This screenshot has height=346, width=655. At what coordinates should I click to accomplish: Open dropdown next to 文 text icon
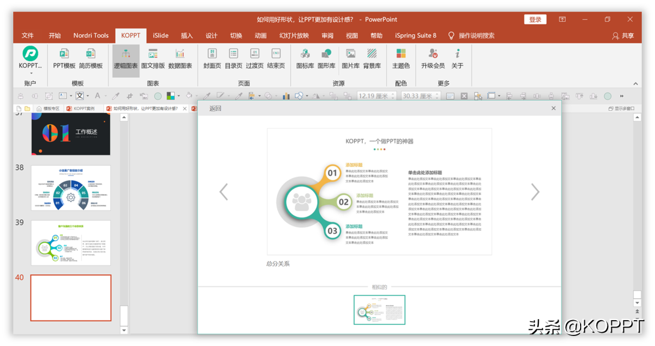coord(87,96)
